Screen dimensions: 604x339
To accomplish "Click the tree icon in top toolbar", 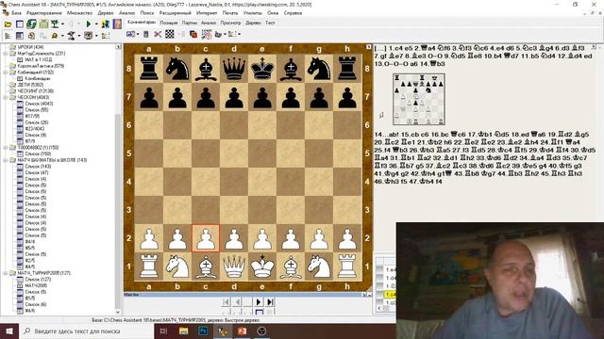I will [55, 24].
